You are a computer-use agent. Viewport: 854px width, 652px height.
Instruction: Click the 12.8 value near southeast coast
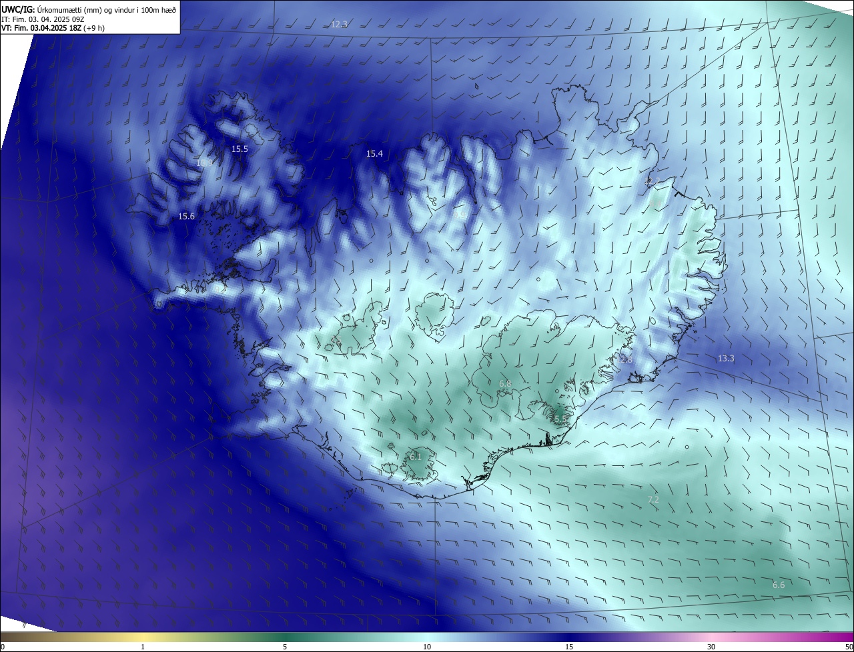pyautogui.click(x=624, y=360)
